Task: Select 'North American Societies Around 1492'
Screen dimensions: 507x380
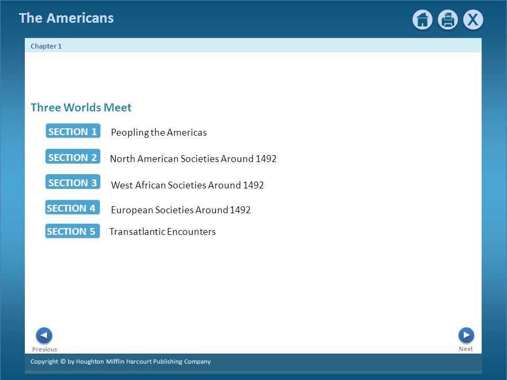Action: pos(193,159)
